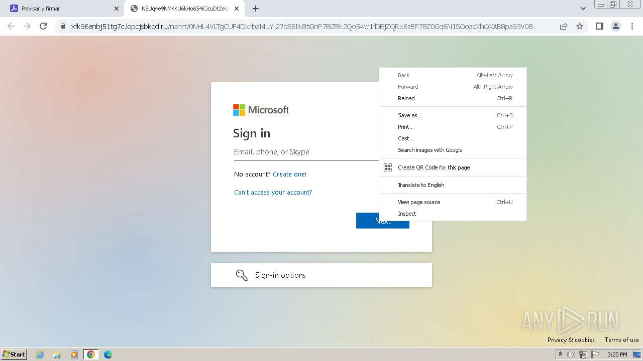
Task: Click the padlock site info icon
Action: click(63, 26)
